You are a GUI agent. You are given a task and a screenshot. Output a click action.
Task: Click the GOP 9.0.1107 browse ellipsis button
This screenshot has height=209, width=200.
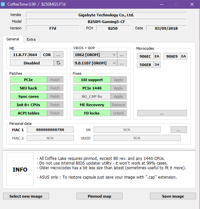point(122,63)
